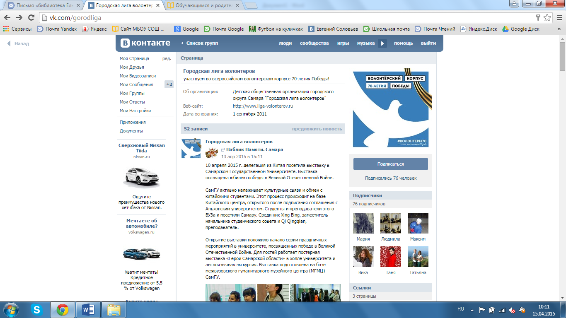Image resolution: width=566 pixels, height=318 pixels.
Task: Click the ВКонтакте logo
Action: pyautogui.click(x=145, y=43)
